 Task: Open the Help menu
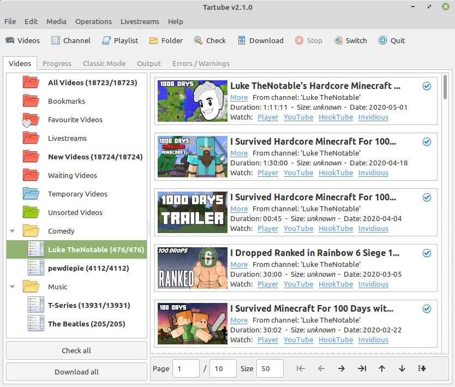pos(176,21)
